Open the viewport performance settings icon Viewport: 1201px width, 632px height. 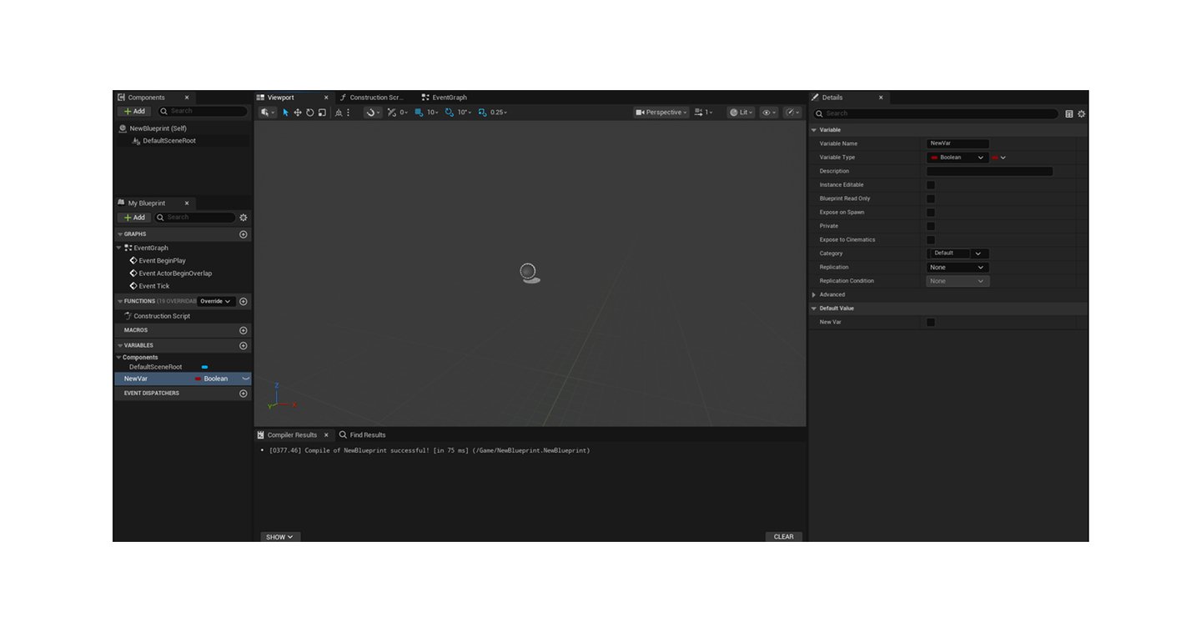click(792, 113)
